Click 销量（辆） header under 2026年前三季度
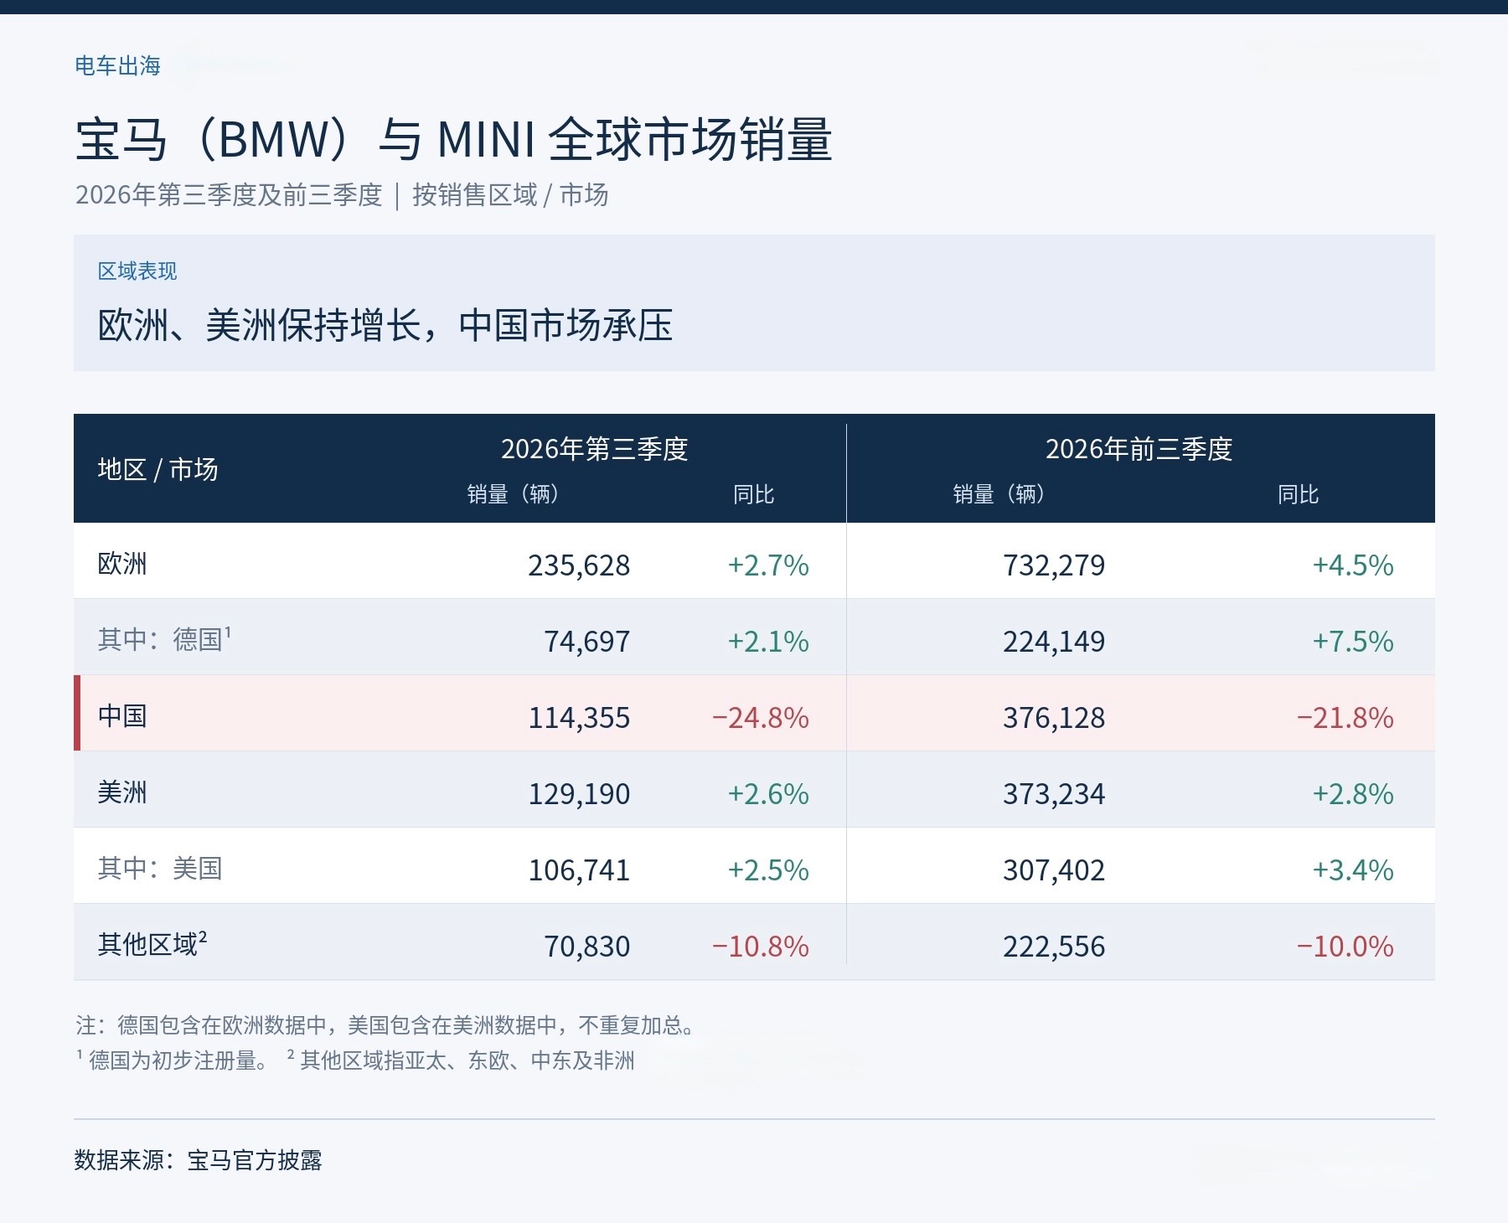1508x1223 pixels. (999, 494)
